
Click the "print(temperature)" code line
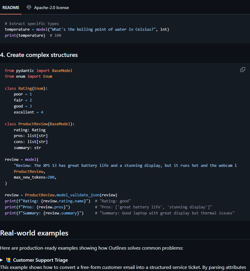click(x=25, y=36)
